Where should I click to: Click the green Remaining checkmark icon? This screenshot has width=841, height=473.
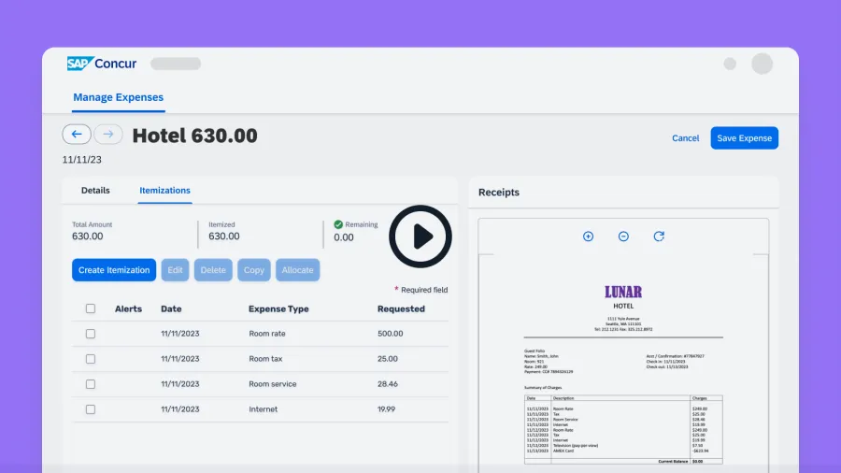point(338,224)
